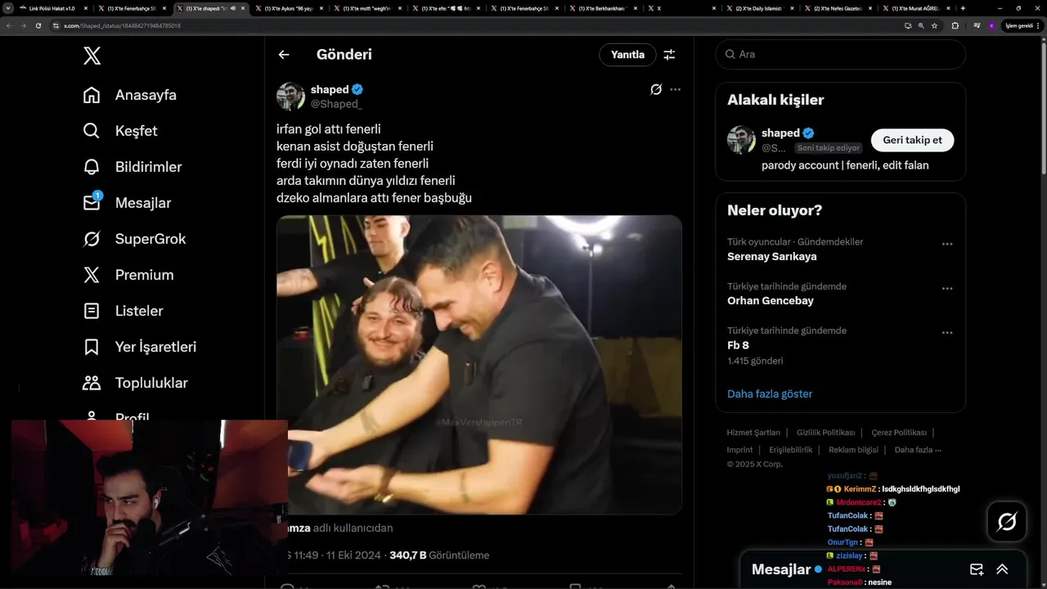Open more options for Serenay Sarıkaya trend
This screenshot has height=589, width=1047.
947,244
